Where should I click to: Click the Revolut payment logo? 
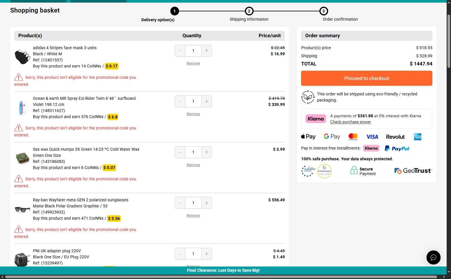395,137
